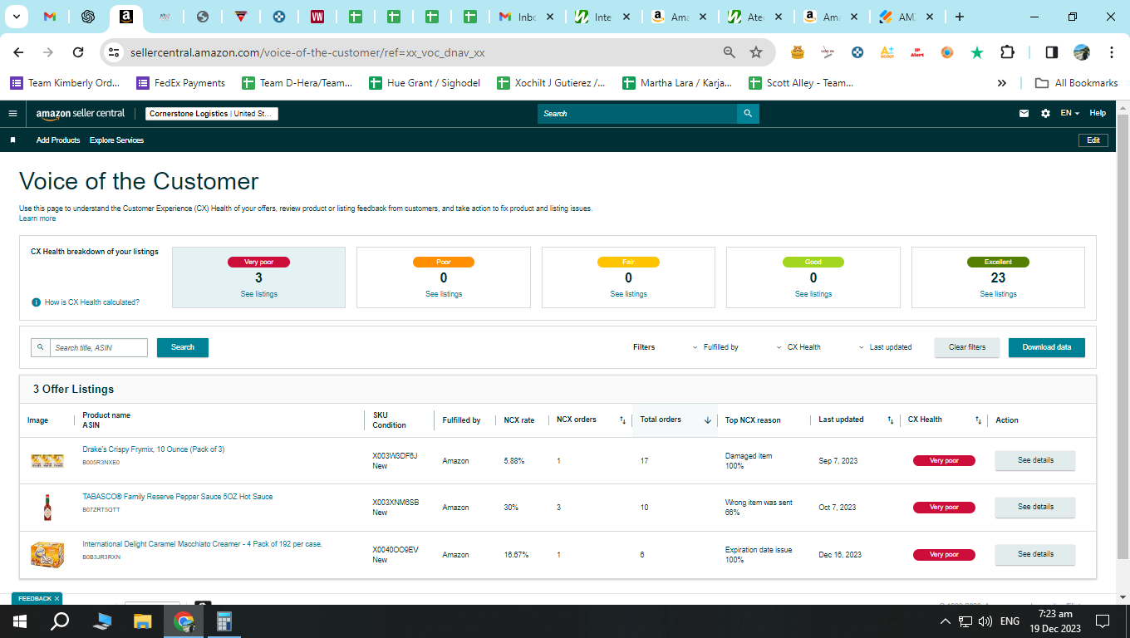Open the Calculator app in taskbar
The width and height of the screenshot is (1130, 638).
click(223, 621)
